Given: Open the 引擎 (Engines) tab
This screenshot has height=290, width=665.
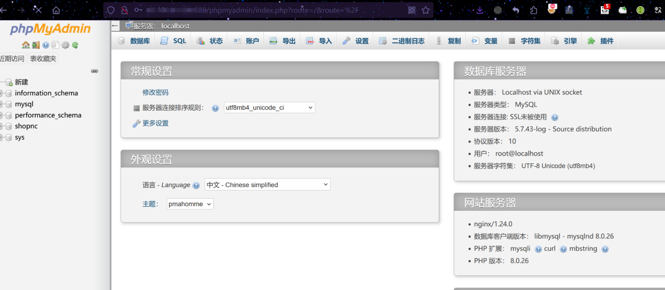Looking at the screenshot, I should pos(564,41).
